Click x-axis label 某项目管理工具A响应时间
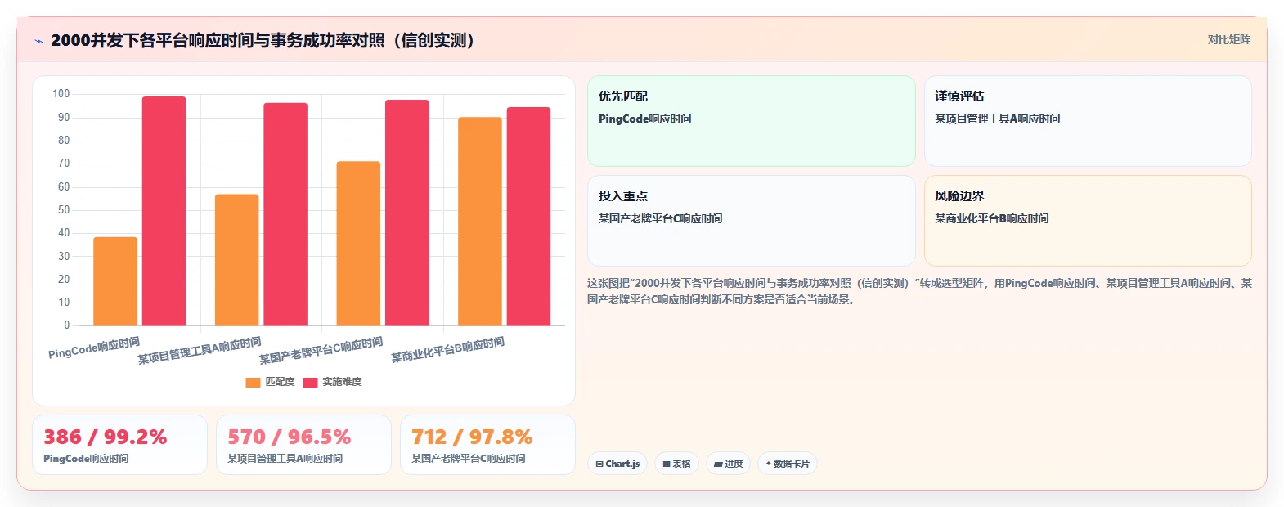This screenshot has width=1284, height=507. 200,350
